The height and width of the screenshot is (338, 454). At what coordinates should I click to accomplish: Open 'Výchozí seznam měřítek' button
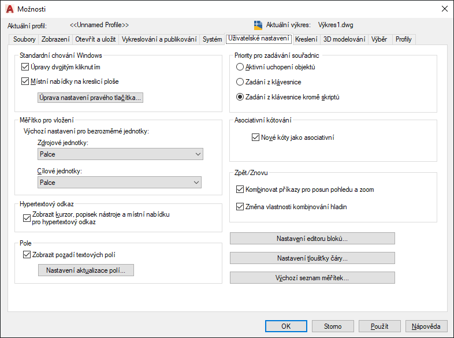312,278
